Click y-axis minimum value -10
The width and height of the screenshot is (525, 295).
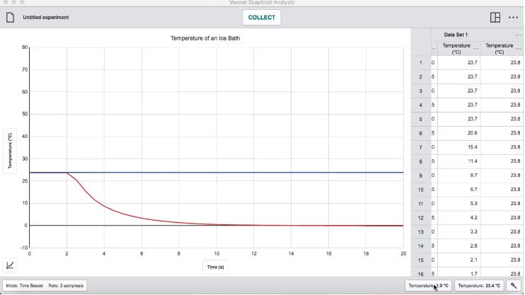point(24,248)
